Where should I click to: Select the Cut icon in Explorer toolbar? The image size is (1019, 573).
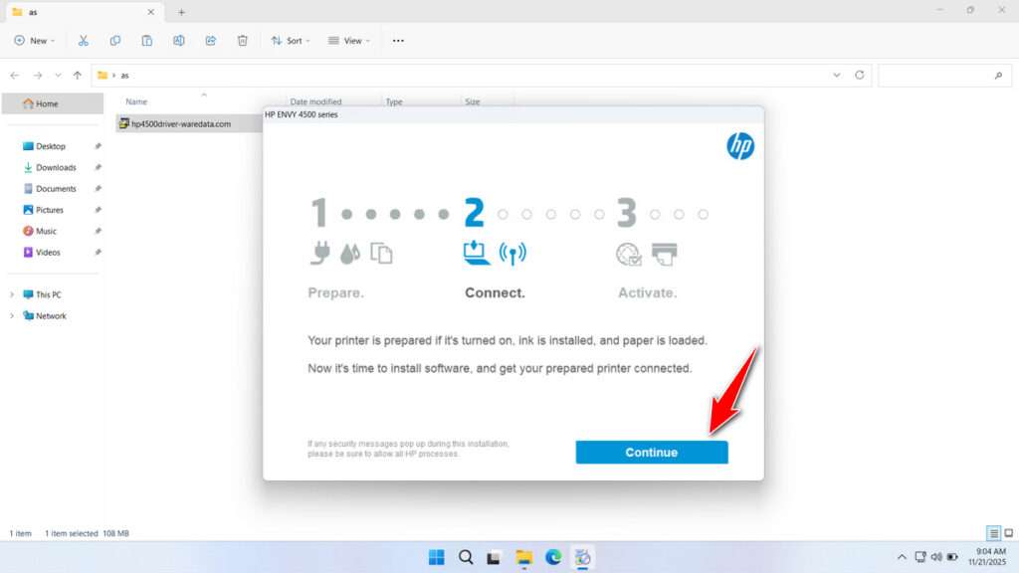point(84,40)
